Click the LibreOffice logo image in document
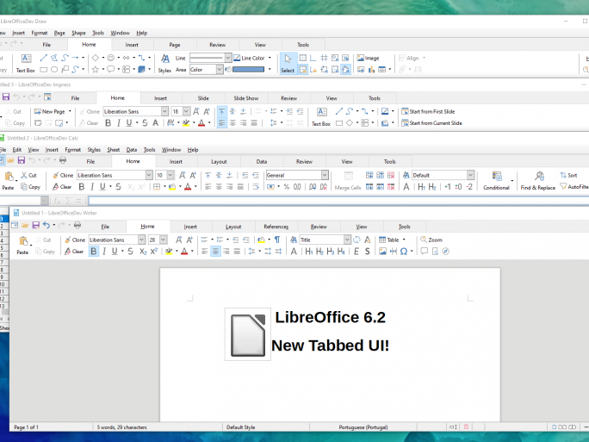The height and width of the screenshot is (442, 589). 247,334
